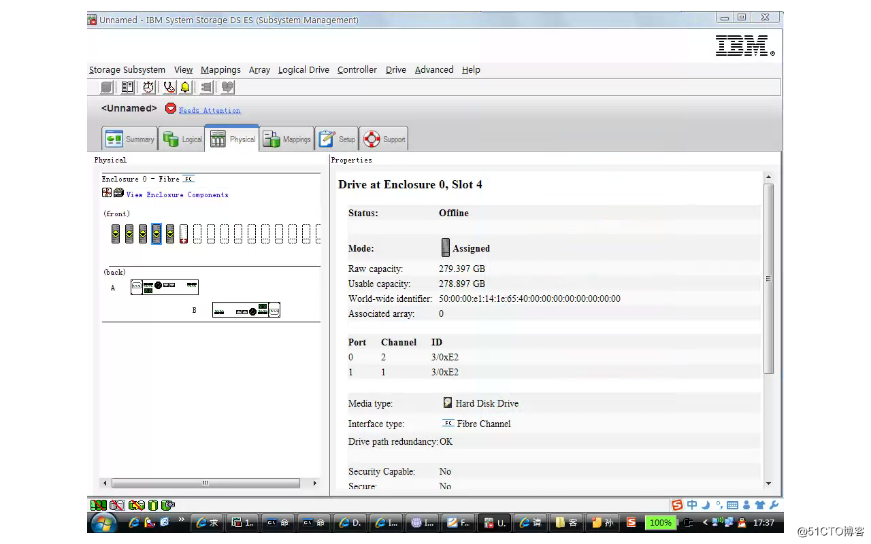Switch to the taskbar folder window 客
The width and height of the screenshot is (871, 544).
click(x=566, y=522)
